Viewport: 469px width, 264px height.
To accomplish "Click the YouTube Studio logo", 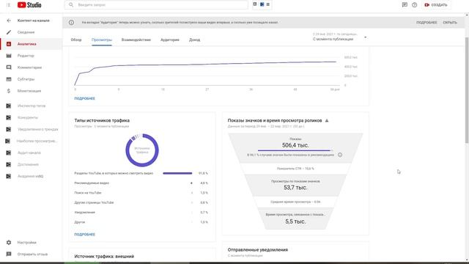I will pyautogui.click(x=29, y=5).
